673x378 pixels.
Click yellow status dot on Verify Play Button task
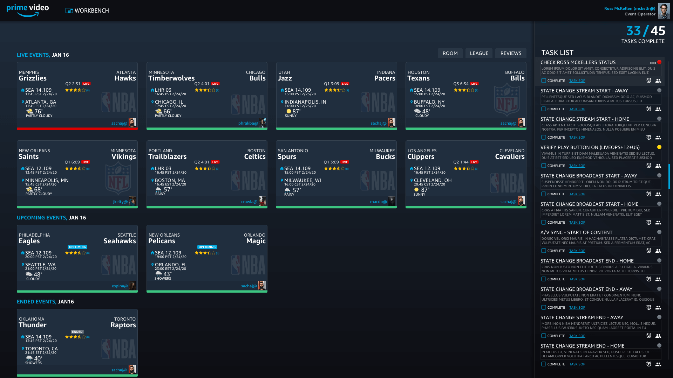(659, 147)
